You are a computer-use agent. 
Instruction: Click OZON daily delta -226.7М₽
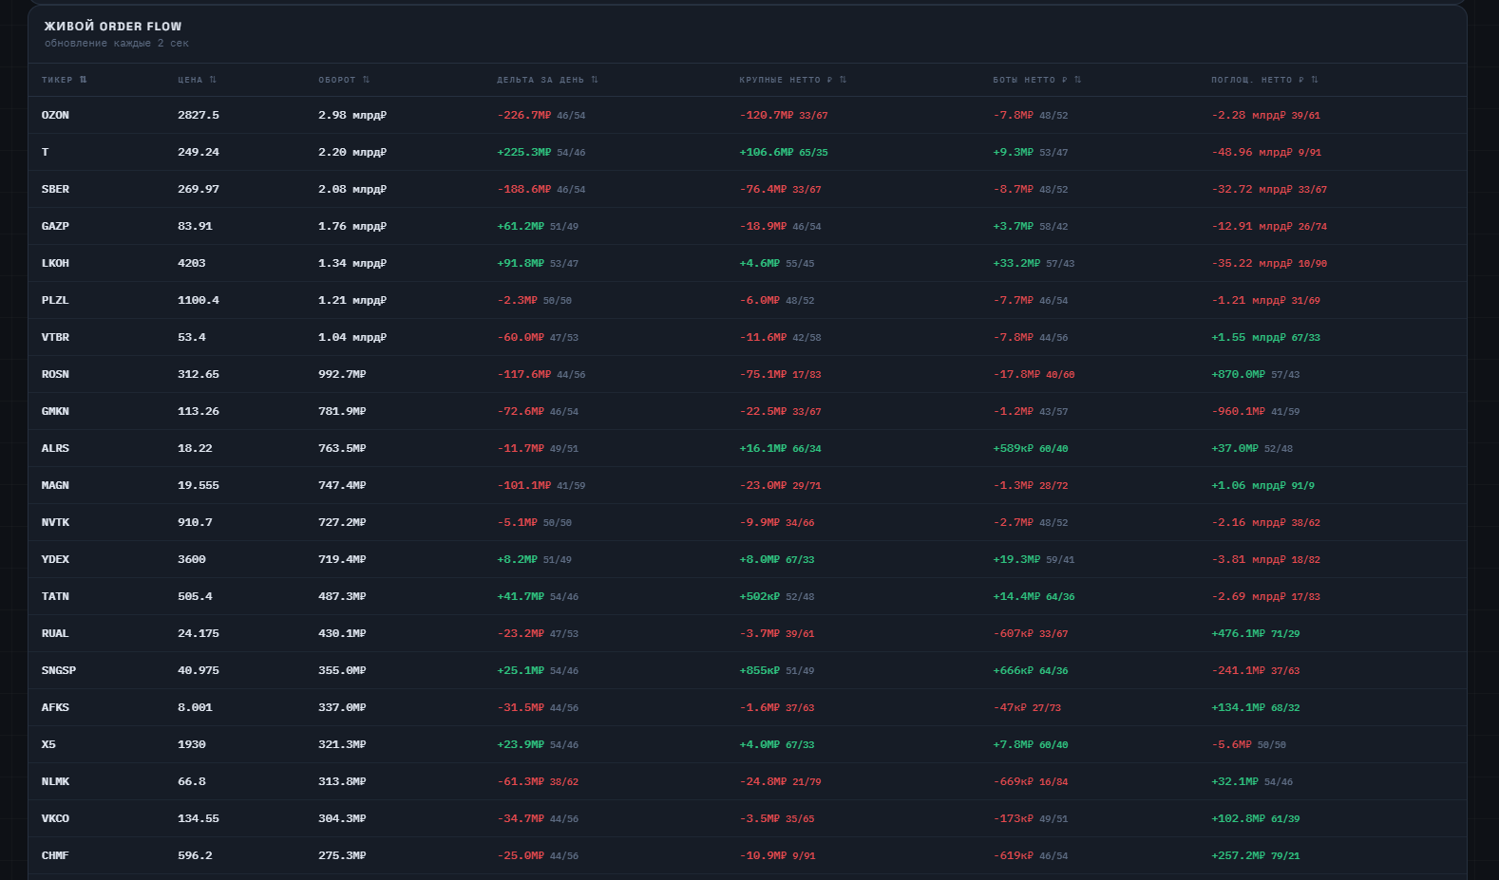click(524, 115)
